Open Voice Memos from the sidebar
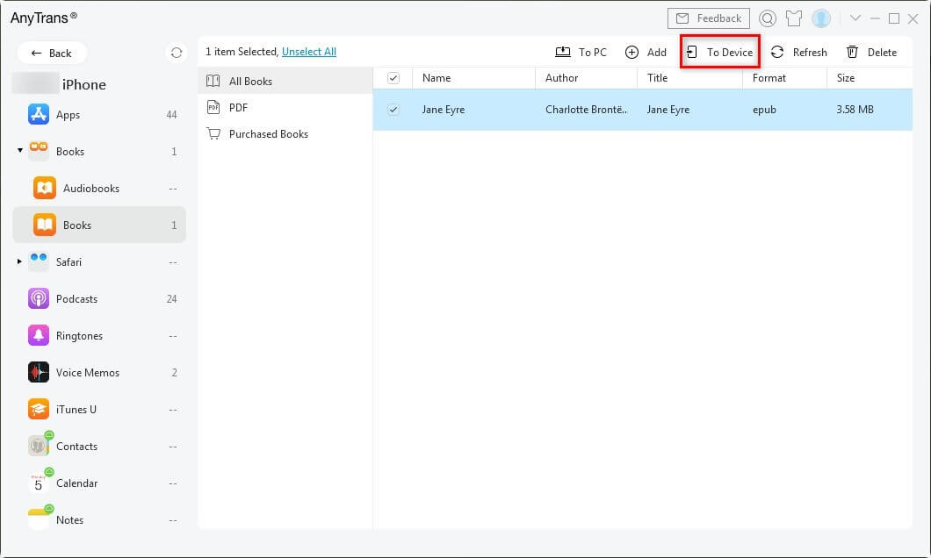This screenshot has height=558, width=931. (x=87, y=373)
